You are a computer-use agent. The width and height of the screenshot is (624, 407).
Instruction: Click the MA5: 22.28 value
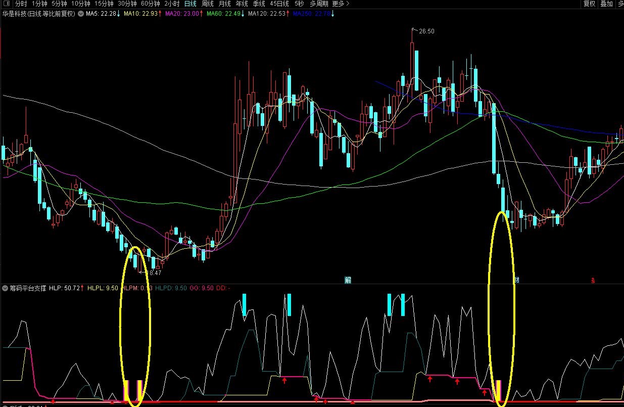click(103, 14)
